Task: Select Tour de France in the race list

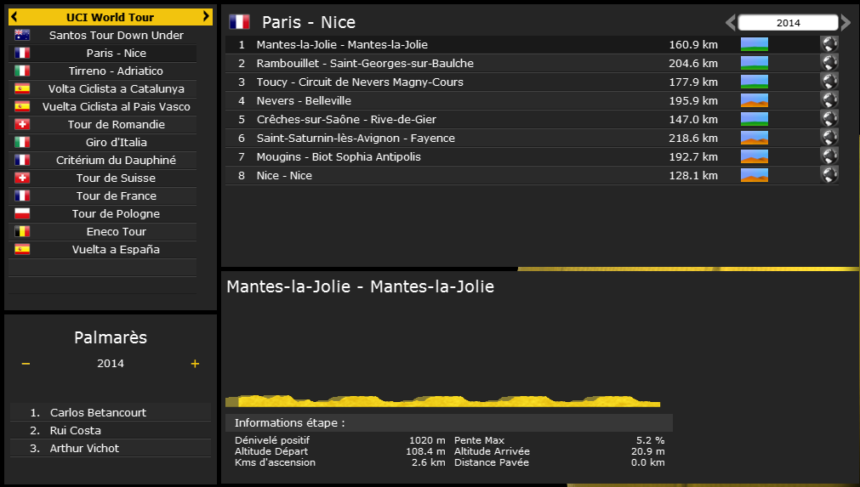Action: (116, 195)
